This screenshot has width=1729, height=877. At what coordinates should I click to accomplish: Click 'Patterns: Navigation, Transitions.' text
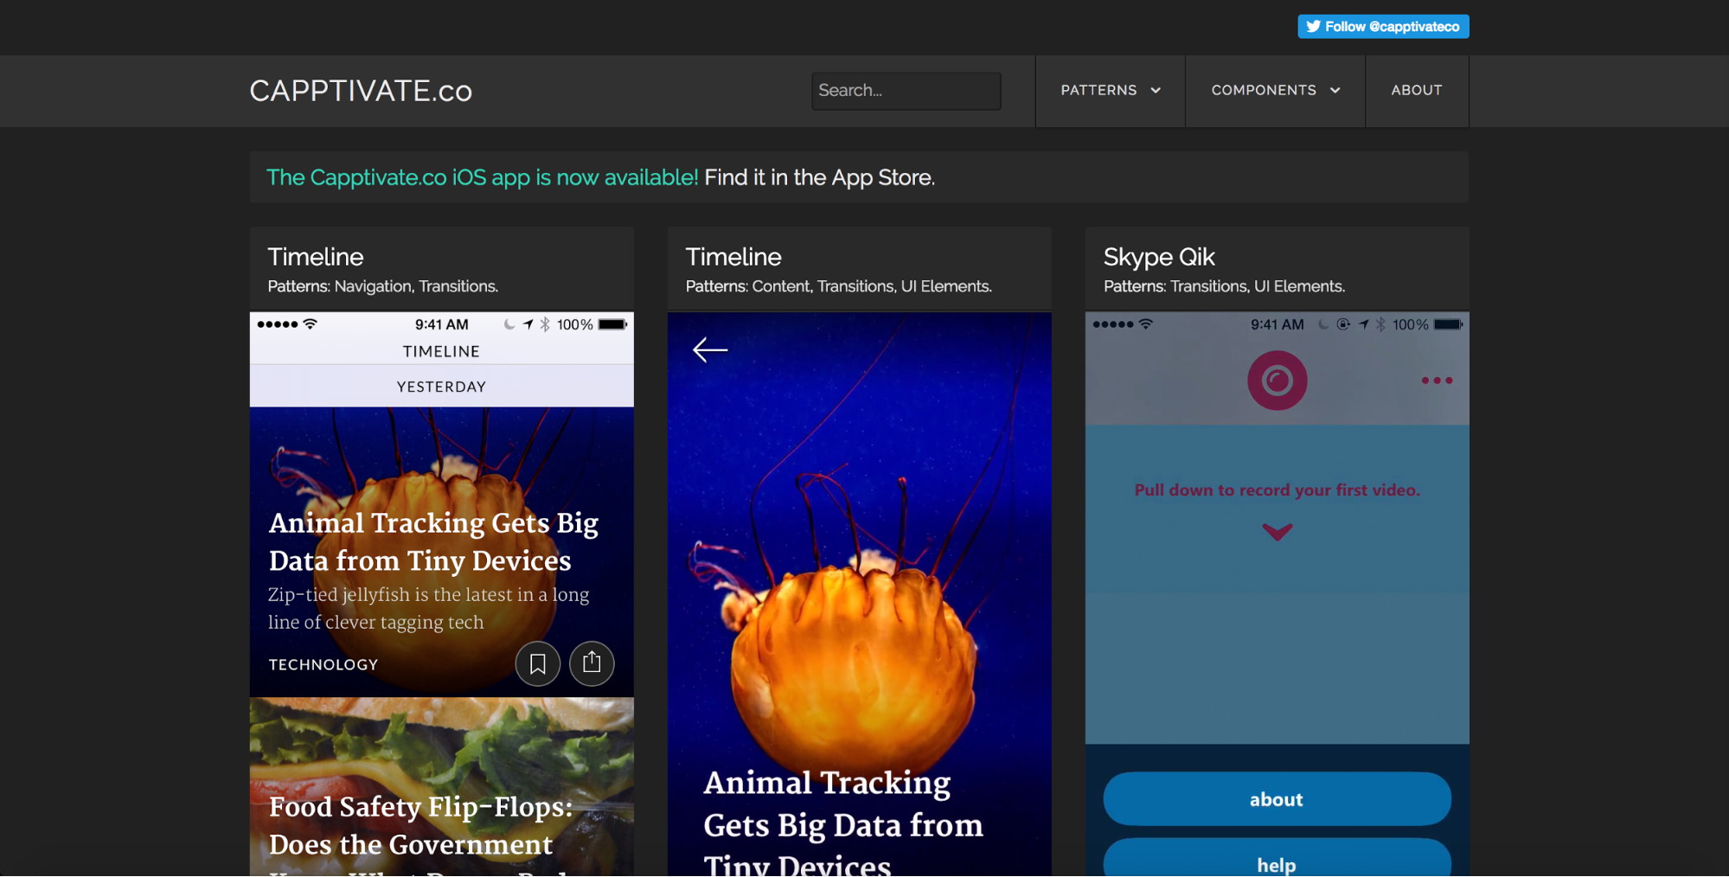tap(382, 286)
